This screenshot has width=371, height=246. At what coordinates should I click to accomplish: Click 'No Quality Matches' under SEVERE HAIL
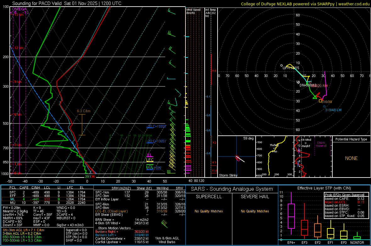255,211
